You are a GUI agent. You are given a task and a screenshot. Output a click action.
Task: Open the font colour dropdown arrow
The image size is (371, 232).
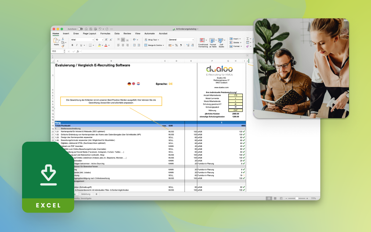click(x=109, y=46)
